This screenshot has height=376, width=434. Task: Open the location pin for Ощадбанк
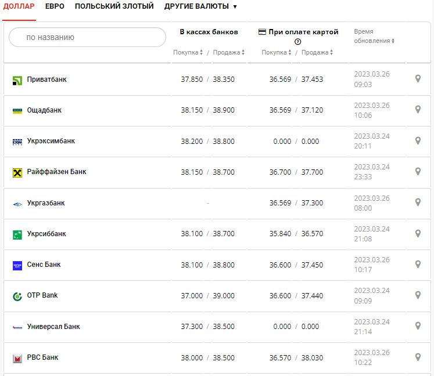click(x=417, y=110)
